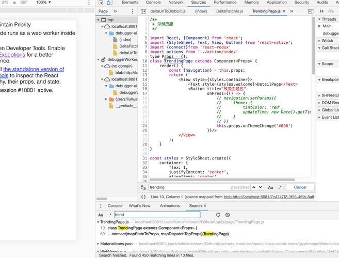Image resolution: width=339 pixels, height=258 pixels.
Task: Toggle the search replace icon
Action: (x=143, y=187)
